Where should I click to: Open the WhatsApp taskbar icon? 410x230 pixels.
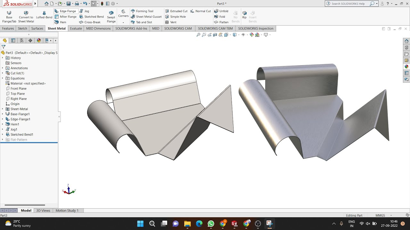coord(211,224)
